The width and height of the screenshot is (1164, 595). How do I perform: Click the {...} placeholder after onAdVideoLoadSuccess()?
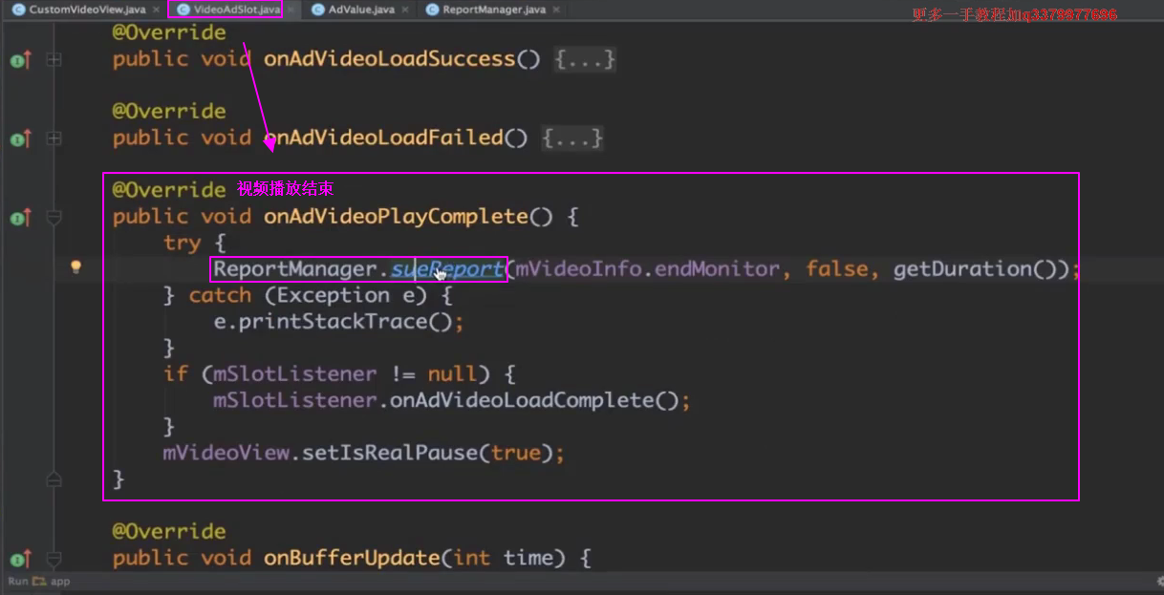[x=585, y=59]
